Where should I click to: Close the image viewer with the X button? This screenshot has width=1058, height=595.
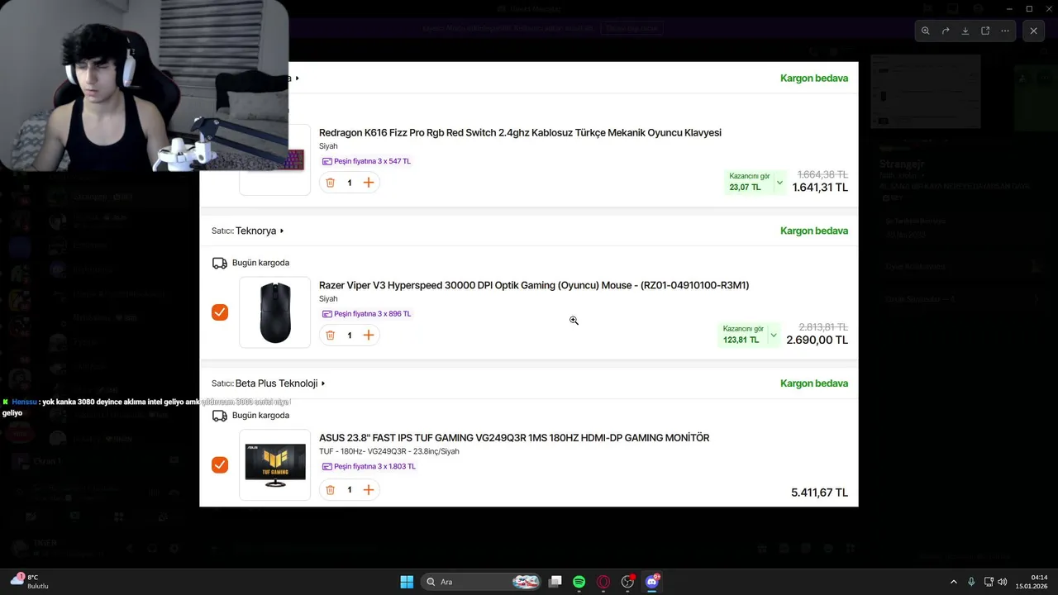(1033, 31)
